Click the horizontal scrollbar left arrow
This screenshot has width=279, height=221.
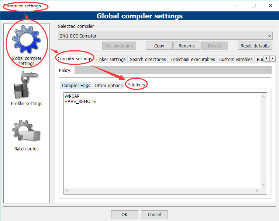(67, 191)
